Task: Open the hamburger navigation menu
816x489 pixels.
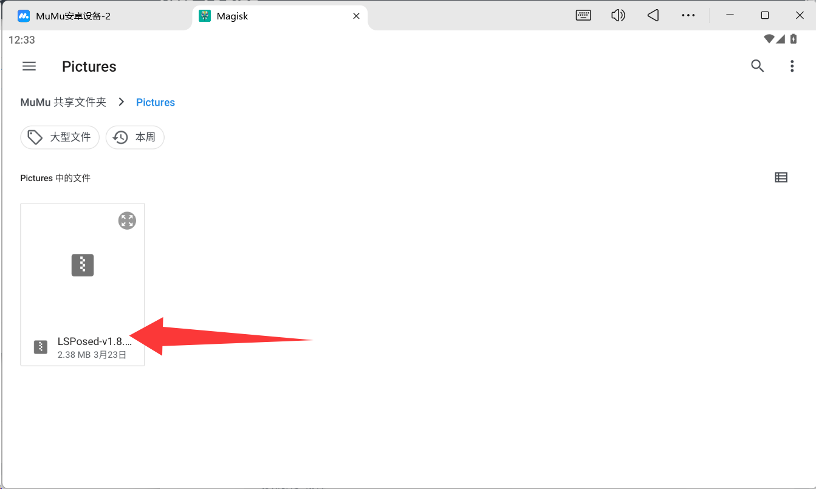Action: coord(29,66)
